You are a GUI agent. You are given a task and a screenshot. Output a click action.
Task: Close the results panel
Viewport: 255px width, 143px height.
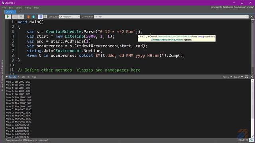pyautogui.click(x=251, y=77)
